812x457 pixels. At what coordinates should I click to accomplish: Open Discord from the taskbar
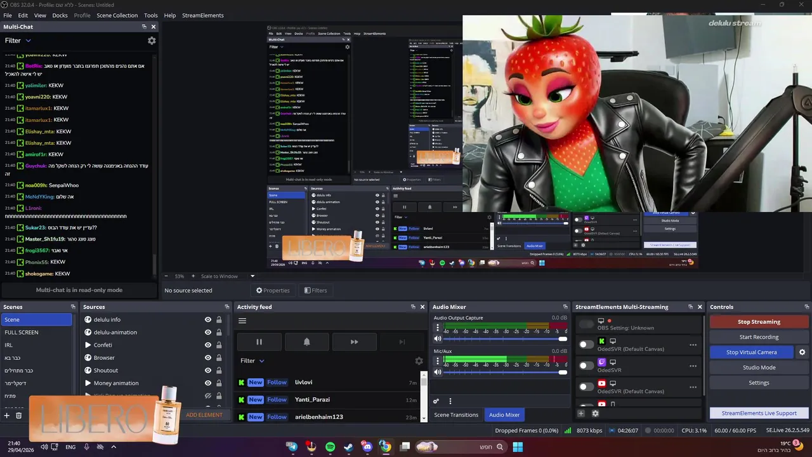367,447
